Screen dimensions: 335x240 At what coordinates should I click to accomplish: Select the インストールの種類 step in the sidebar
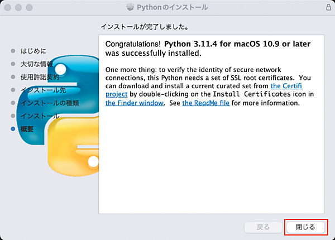(49, 103)
